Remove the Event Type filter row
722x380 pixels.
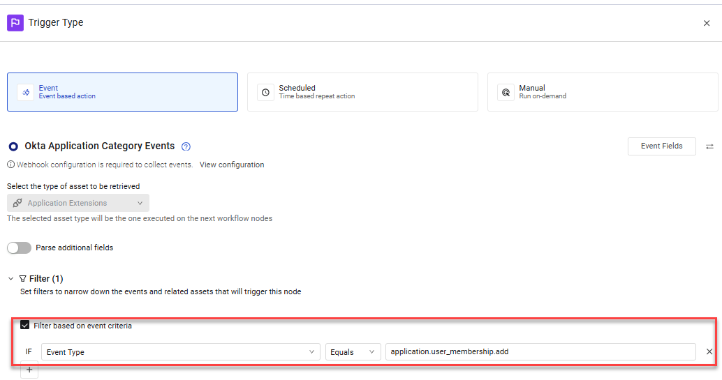point(709,351)
